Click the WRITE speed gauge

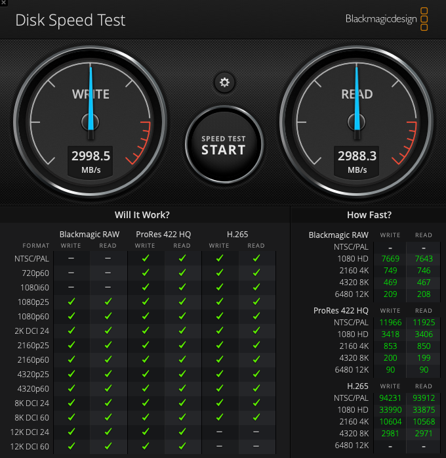pyautogui.click(x=91, y=122)
